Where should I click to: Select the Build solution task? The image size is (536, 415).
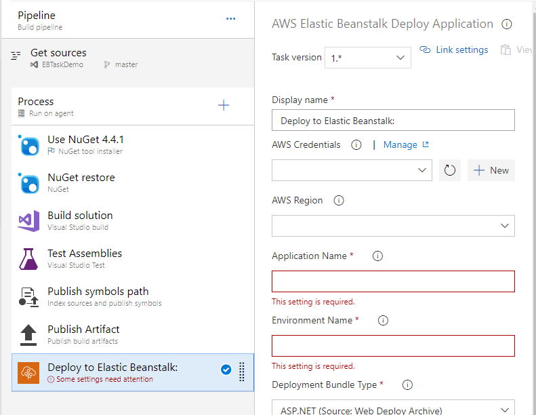(133, 221)
